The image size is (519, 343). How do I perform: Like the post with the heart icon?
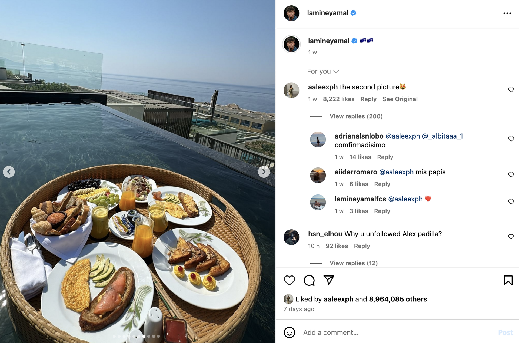coord(289,280)
